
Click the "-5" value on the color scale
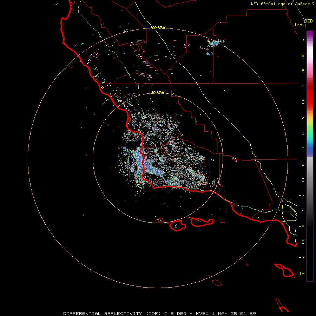pyautogui.click(x=302, y=227)
